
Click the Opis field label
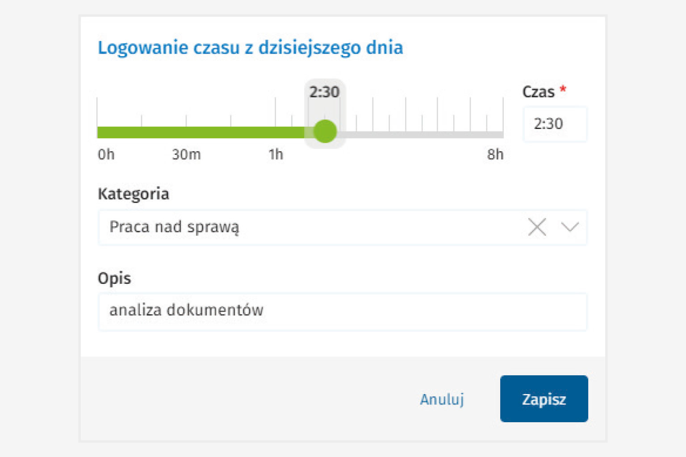[114, 278]
